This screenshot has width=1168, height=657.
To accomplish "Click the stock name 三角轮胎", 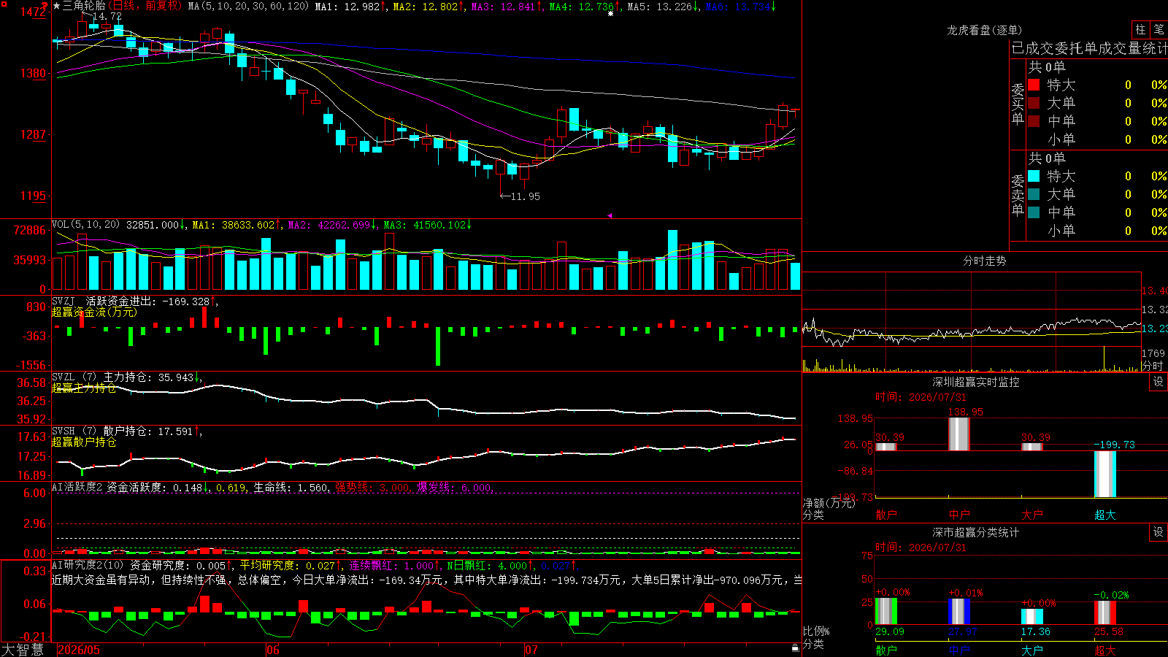I will pyautogui.click(x=84, y=6).
